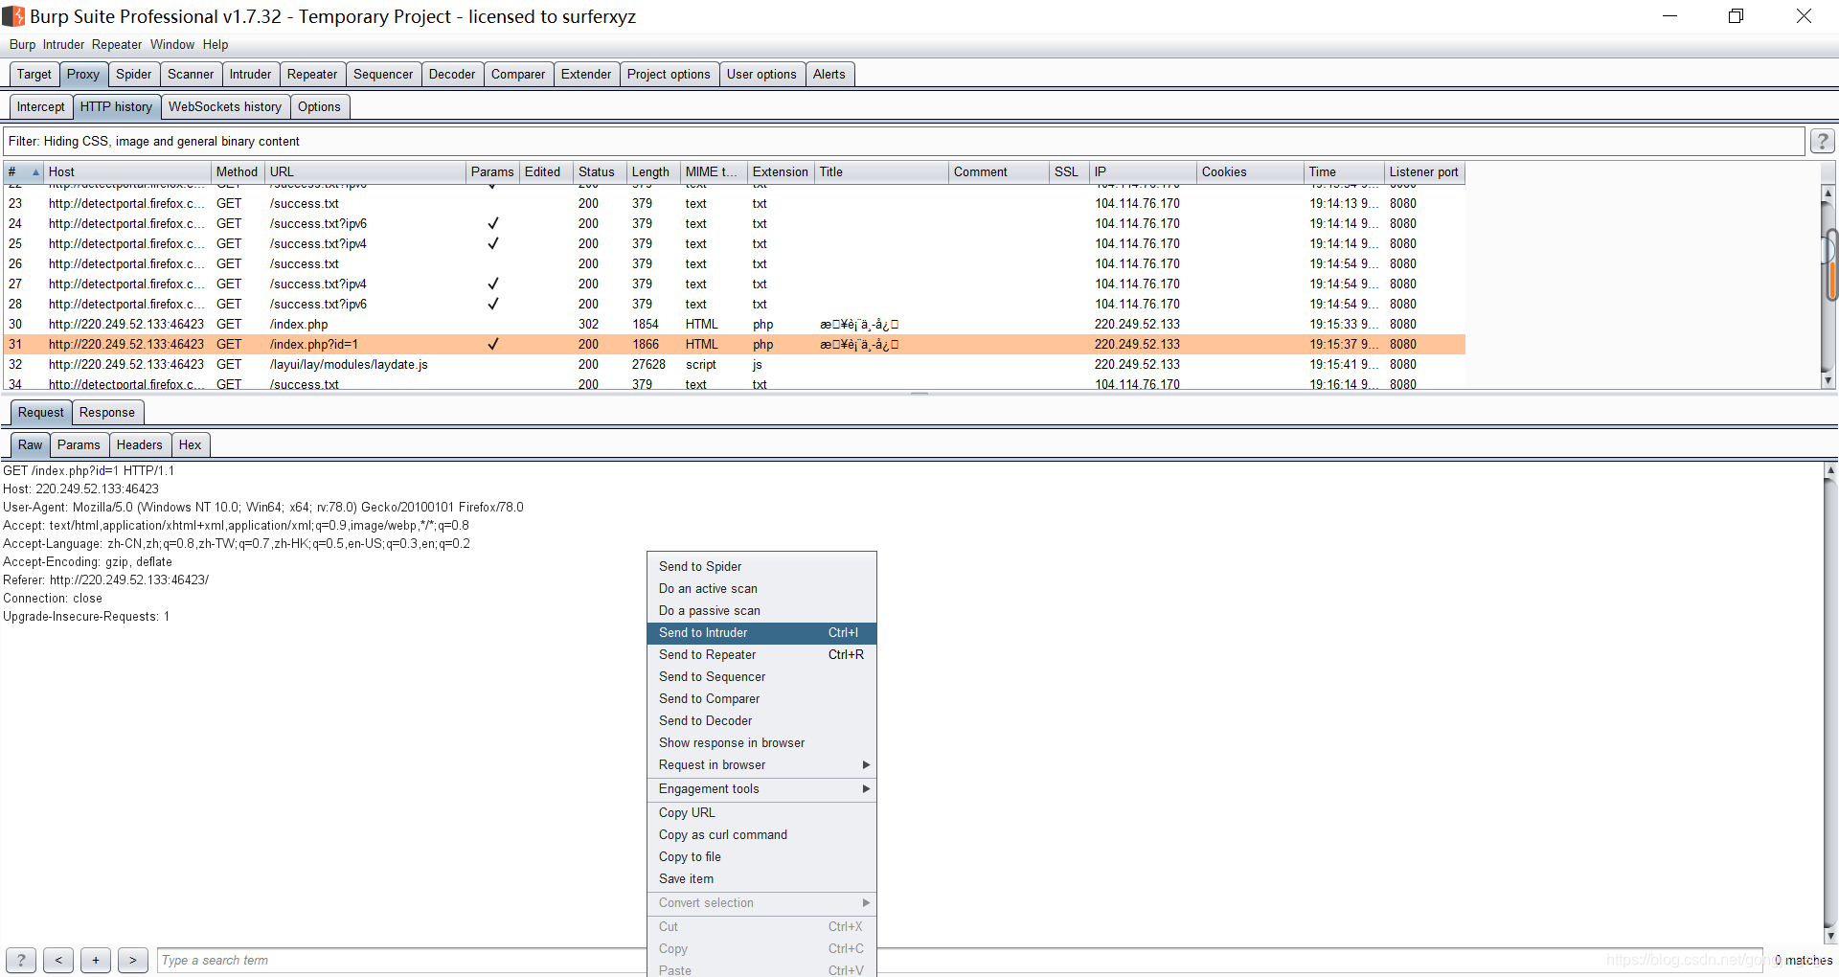Open the proxy Options sub-tab
Screen dimensions: 1839x977
coord(319,106)
